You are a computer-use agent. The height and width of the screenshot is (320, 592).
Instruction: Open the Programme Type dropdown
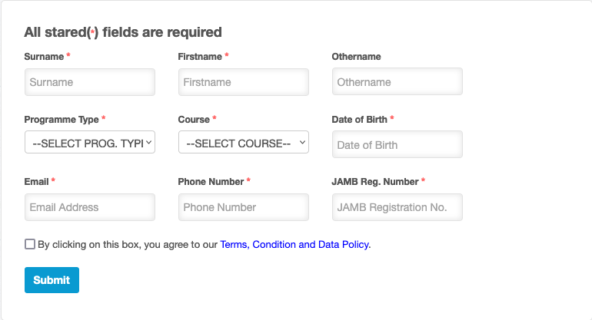pos(89,143)
